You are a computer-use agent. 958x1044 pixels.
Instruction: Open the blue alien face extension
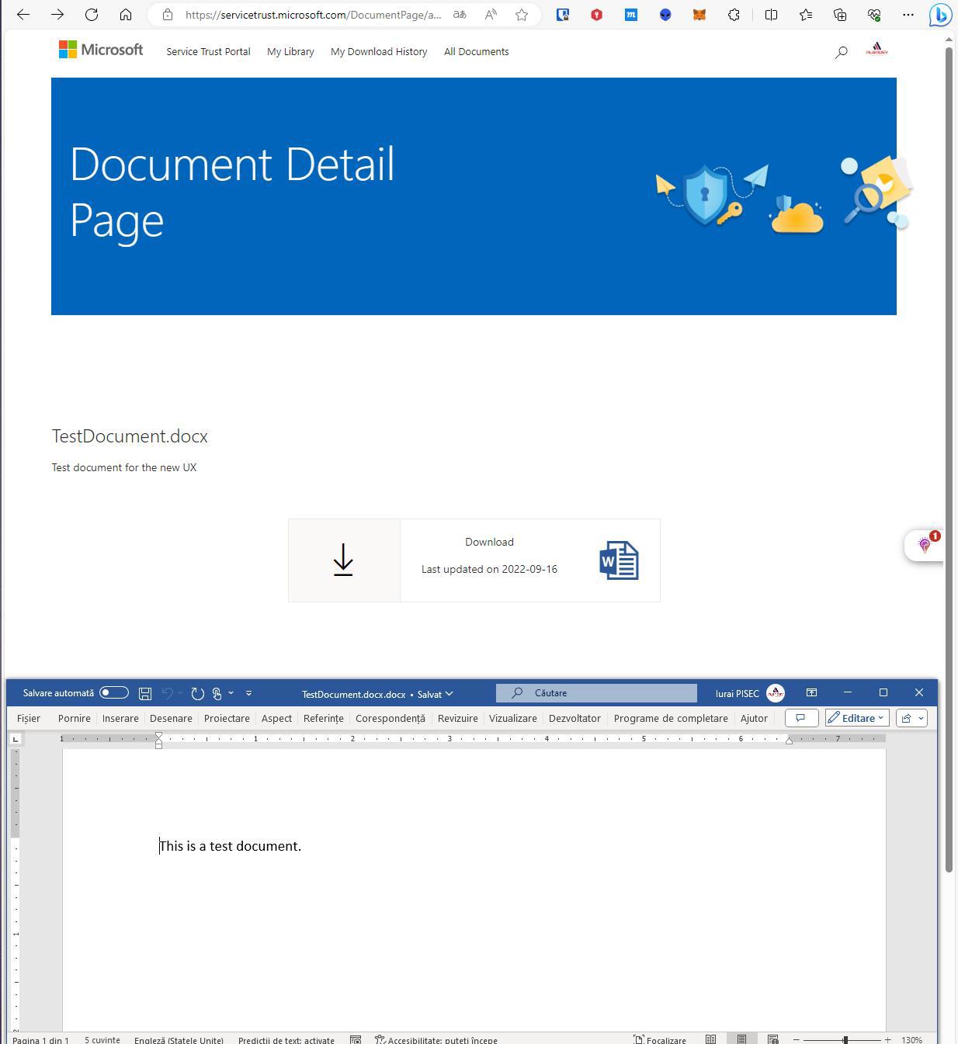click(665, 15)
